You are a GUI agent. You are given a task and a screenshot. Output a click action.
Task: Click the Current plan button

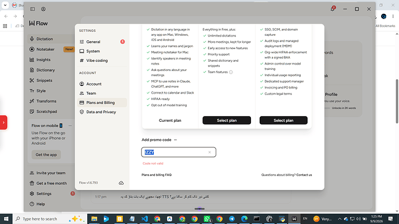pos(170,121)
